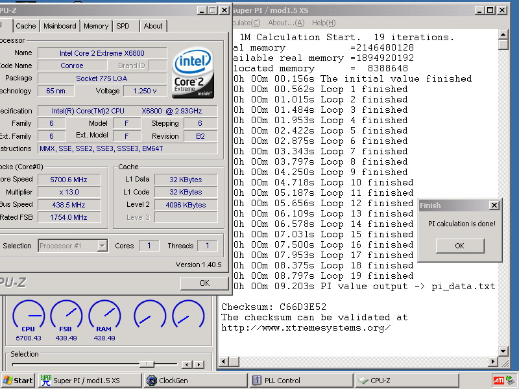519x389 pixels.
Task: Open the About tab in CPU-Z
Action: coord(153,26)
